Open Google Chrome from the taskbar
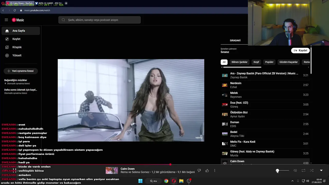This screenshot has width=329, height=185. [x=166, y=181]
